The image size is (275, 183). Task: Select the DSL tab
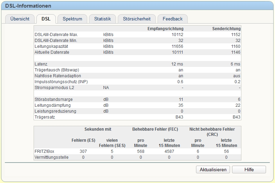point(46,19)
